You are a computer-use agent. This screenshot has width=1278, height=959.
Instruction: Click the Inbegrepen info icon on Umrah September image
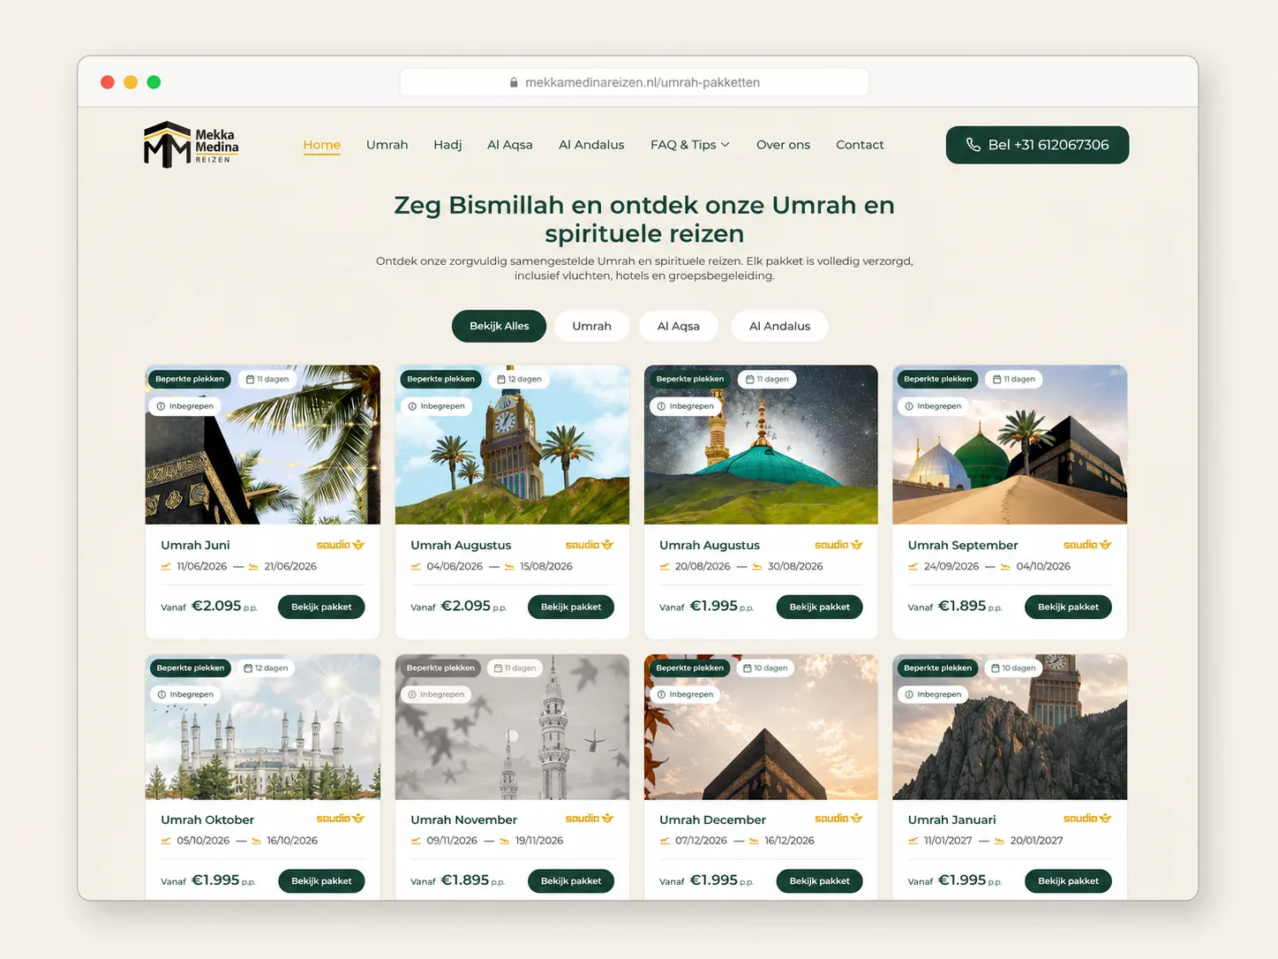909,406
